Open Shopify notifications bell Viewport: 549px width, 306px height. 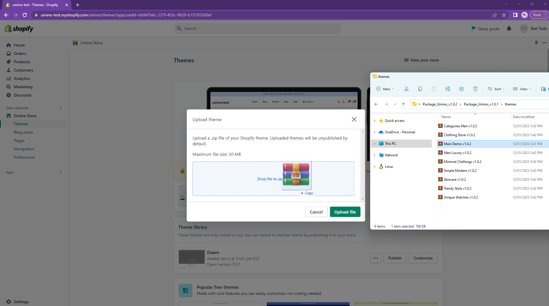coord(509,28)
